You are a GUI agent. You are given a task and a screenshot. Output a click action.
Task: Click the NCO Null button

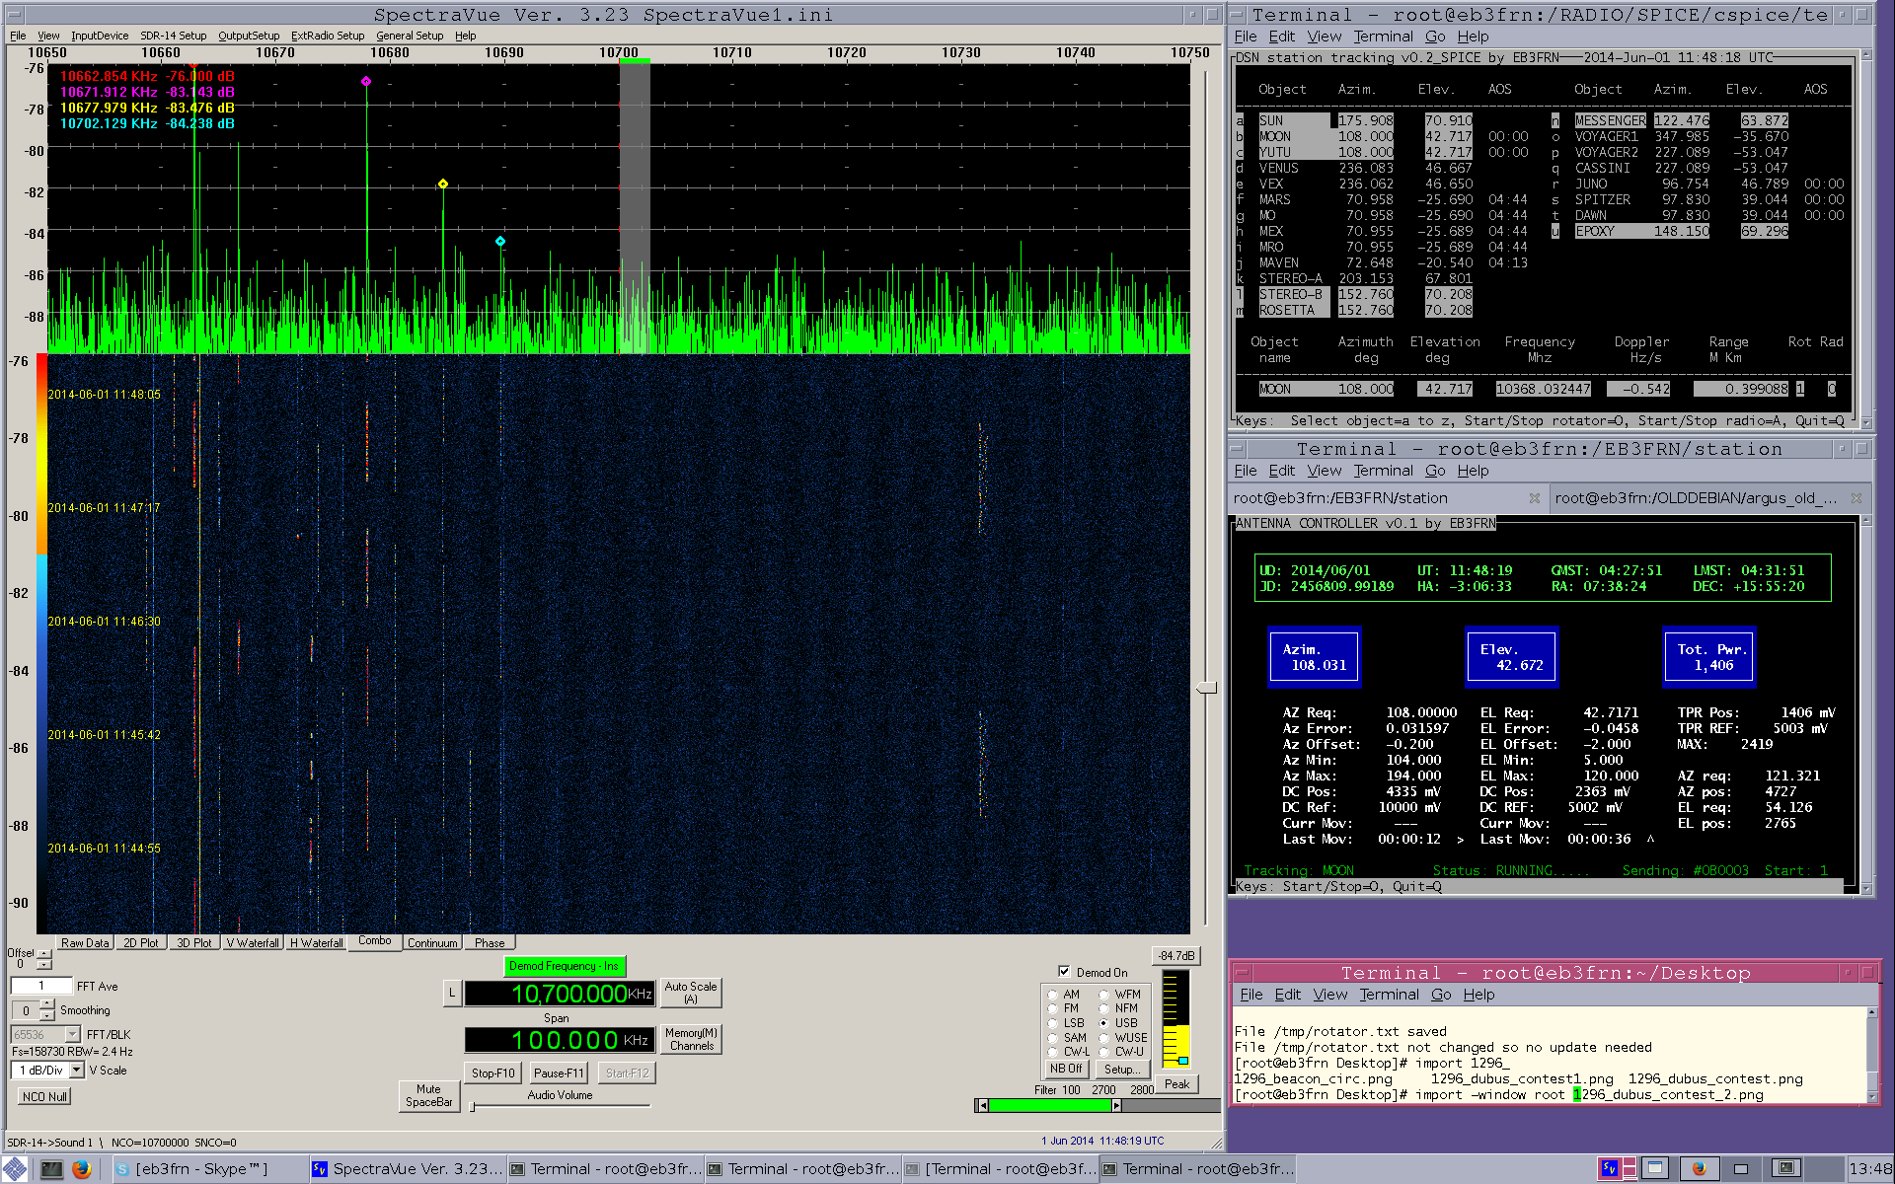(44, 1096)
